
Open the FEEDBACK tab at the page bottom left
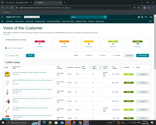tap(6, 119)
